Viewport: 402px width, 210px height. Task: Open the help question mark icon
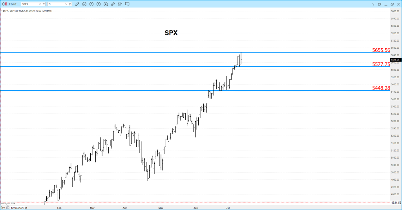[373, 4]
